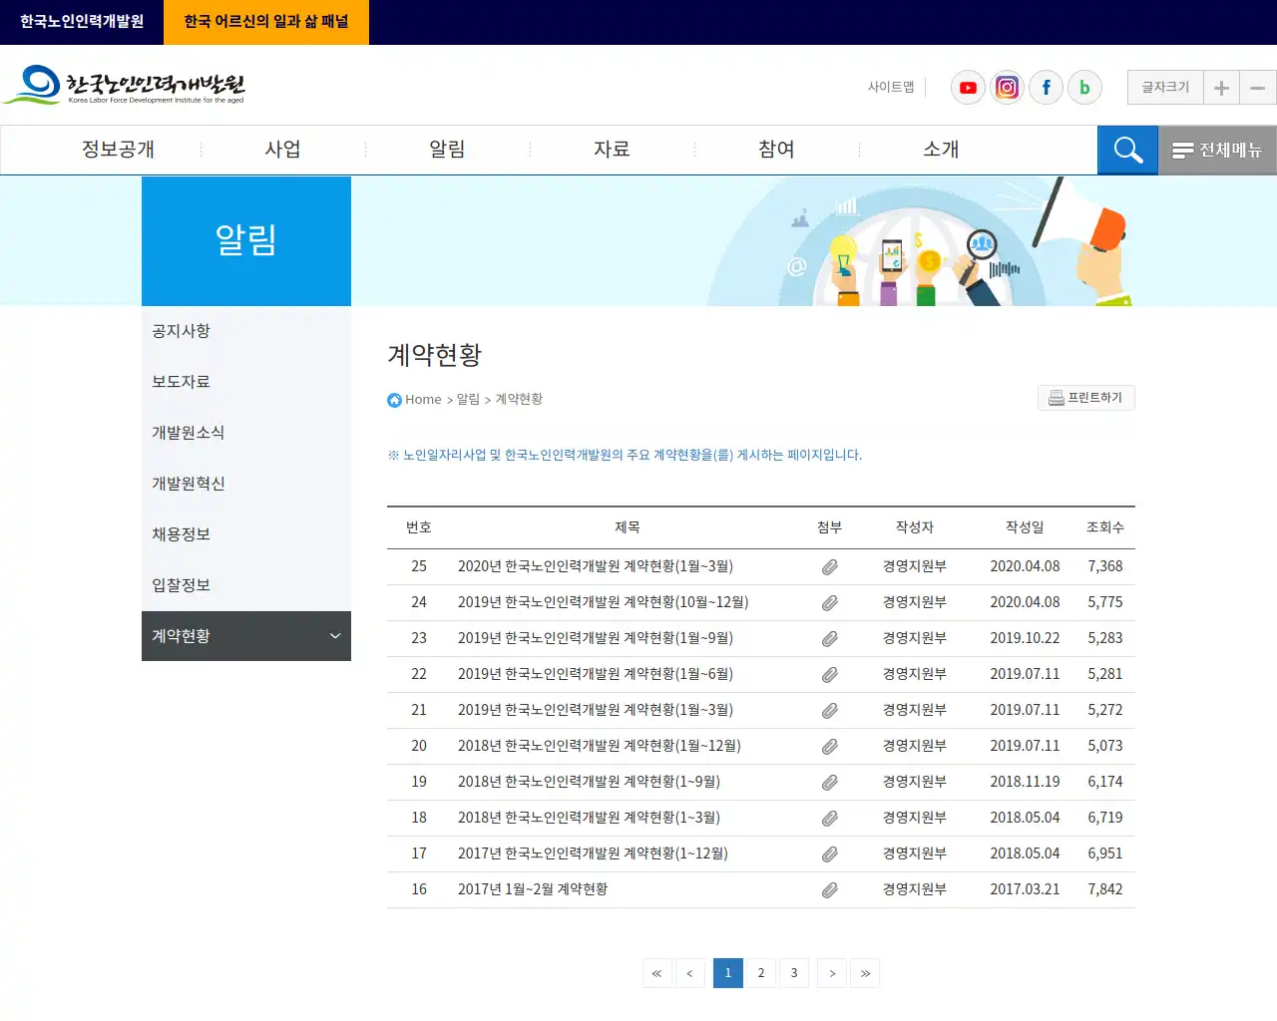Download attachment for row 16
This screenshot has height=1021, width=1277.
pyautogui.click(x=829, y=890)
